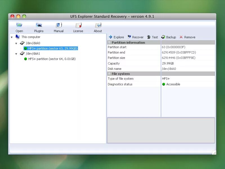Click the About toolbar label
This screenshot has width=225, height=169.
point(98,31)
